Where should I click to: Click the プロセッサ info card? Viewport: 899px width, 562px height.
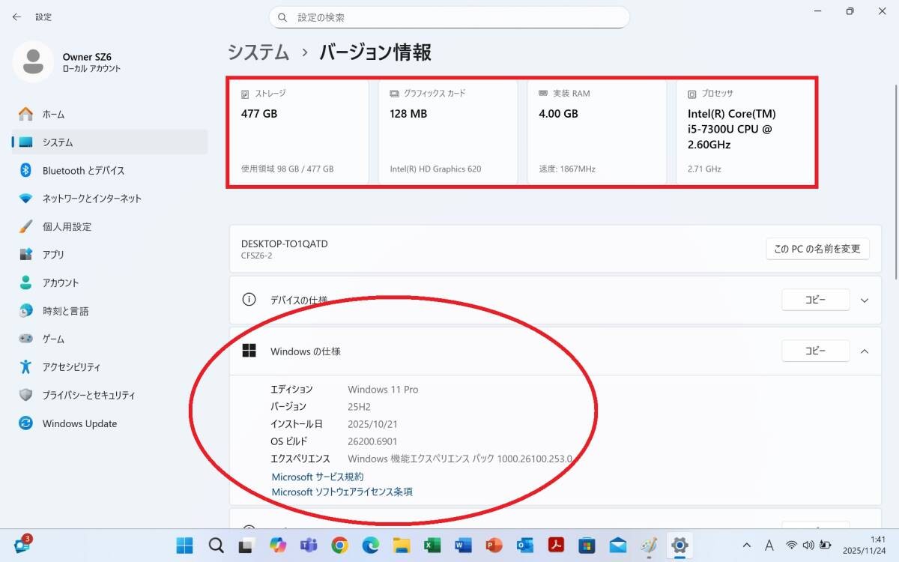745,132
